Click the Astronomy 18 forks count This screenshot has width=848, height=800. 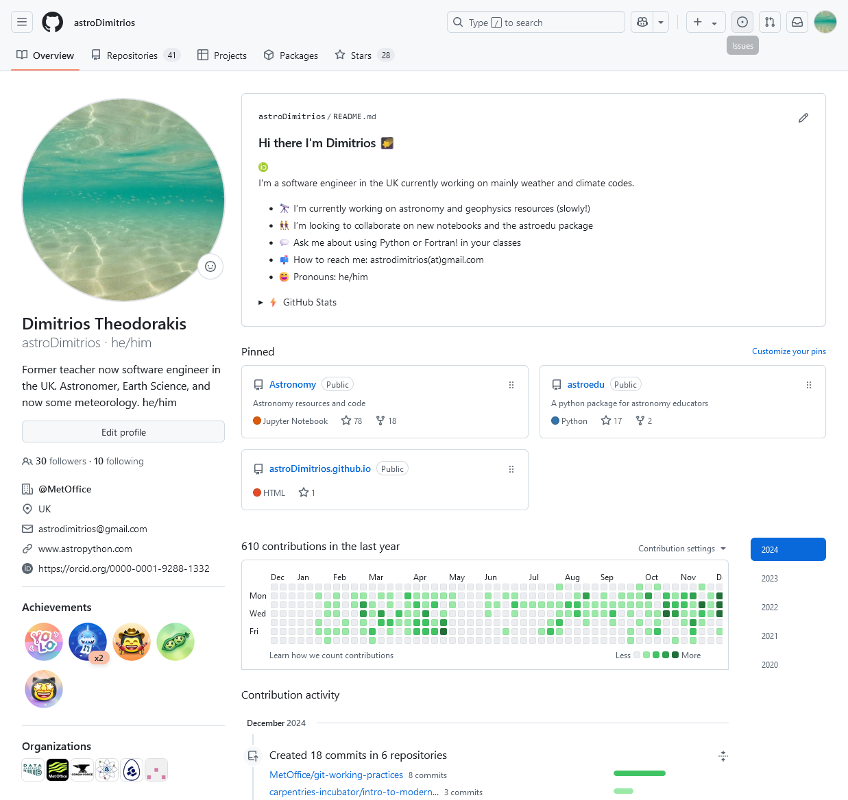[386, 421]
